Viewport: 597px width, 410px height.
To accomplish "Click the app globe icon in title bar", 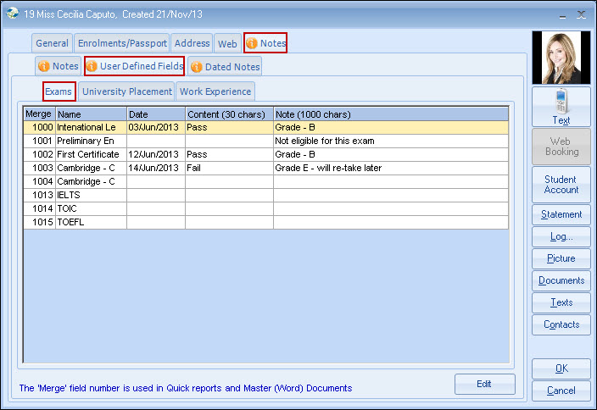I will point(12,14).
